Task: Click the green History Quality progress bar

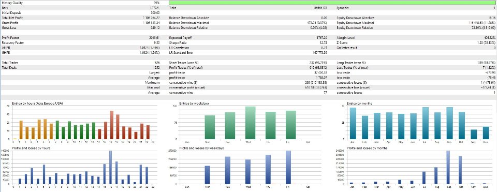Action: tap(332, 3)
